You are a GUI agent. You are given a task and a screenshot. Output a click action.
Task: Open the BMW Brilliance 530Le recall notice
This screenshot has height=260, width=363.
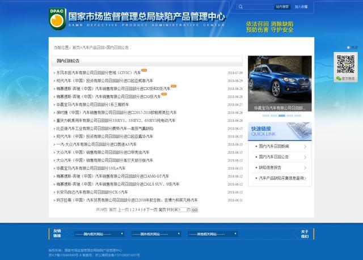point(91,168)
